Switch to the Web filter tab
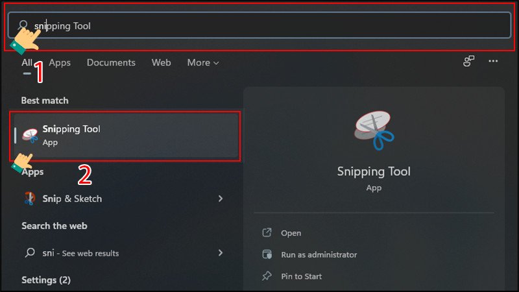519x292 pixels. pos(161,62)
